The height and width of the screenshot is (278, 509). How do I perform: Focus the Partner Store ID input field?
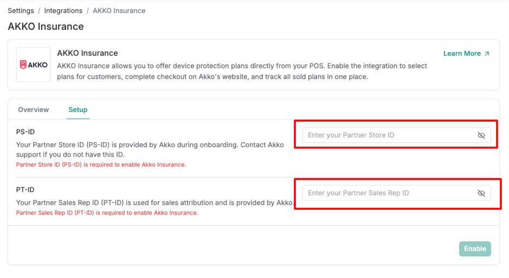pyautogui.click(x=388, y=135)
